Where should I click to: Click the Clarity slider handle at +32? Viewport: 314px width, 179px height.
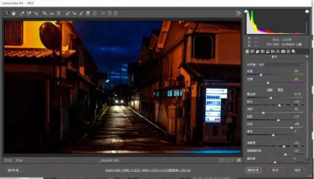pyautogui.click(x=284, y=146)
